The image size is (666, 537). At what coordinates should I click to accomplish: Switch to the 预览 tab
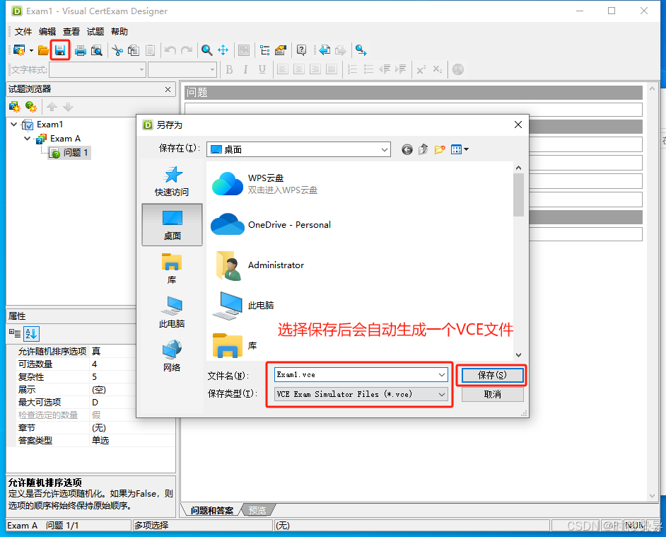pos(257,510)
